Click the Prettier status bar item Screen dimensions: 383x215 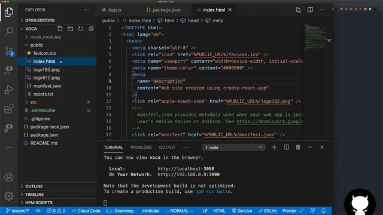point(293,211)
